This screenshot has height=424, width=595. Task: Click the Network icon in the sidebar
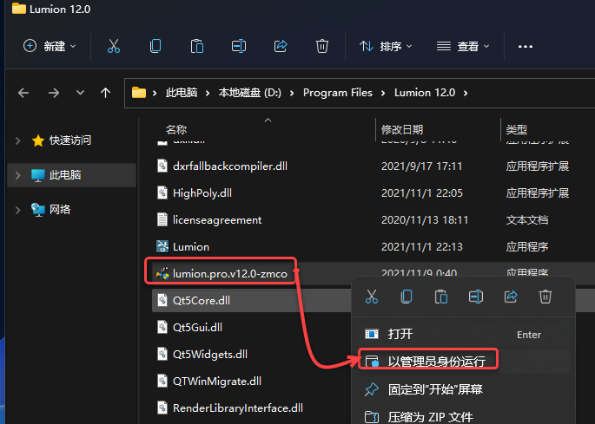tap(38, 210)
